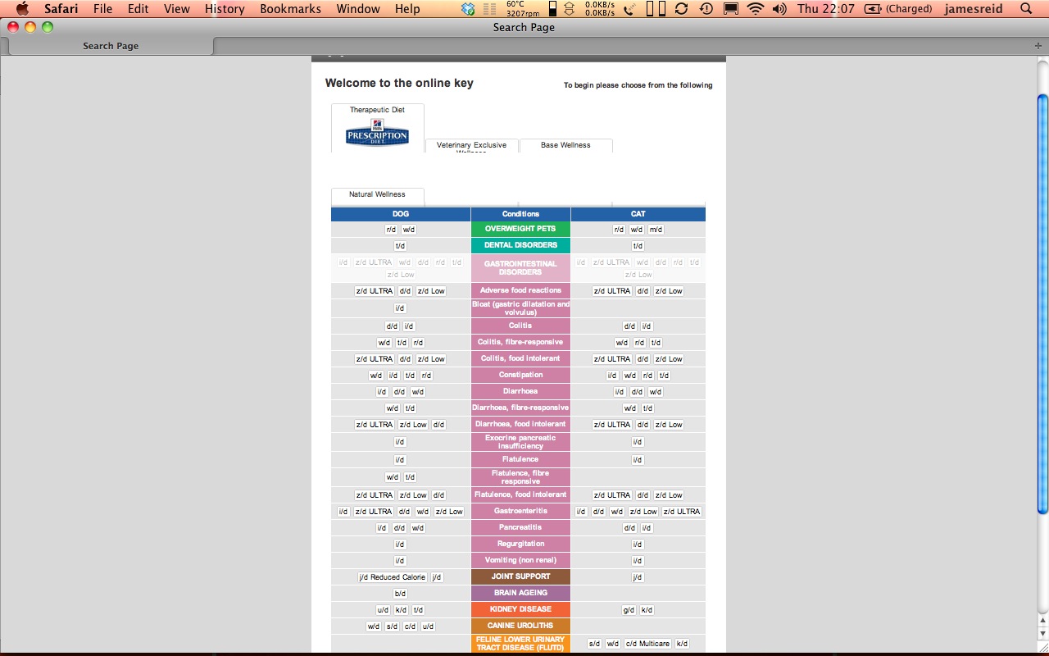Image resolution: width=1049 pixels, height=656 pixels.
Task: Open the History menu
Action: (x=225, y=9)
